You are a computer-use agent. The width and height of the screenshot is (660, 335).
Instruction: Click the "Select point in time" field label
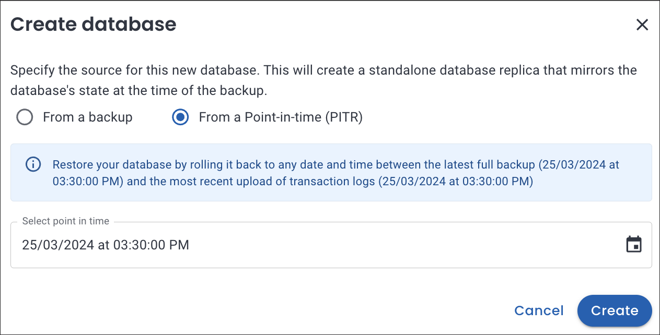point(66,221)
